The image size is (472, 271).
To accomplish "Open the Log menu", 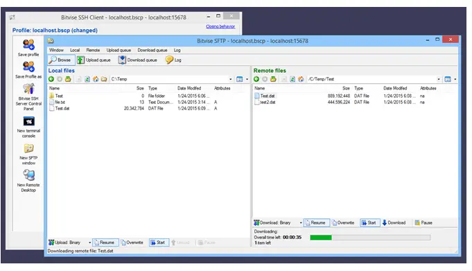I will click(x=177, y=50).
